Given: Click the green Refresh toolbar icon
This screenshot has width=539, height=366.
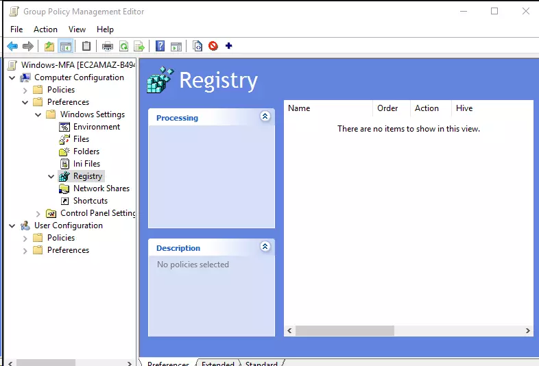Looking at the screenshot, I should pos(123,46).
